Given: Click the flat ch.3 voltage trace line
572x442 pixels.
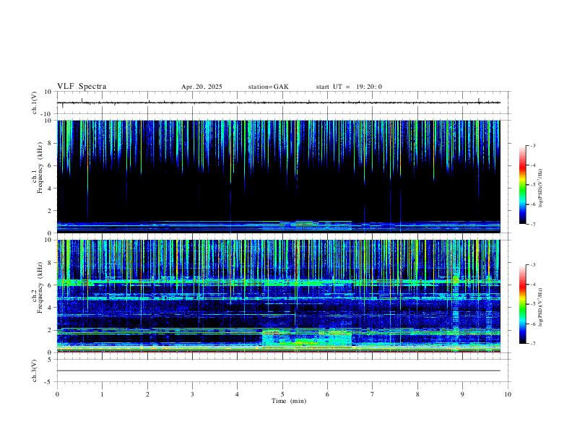Looking at the screenshot, I should coord(278,370).
